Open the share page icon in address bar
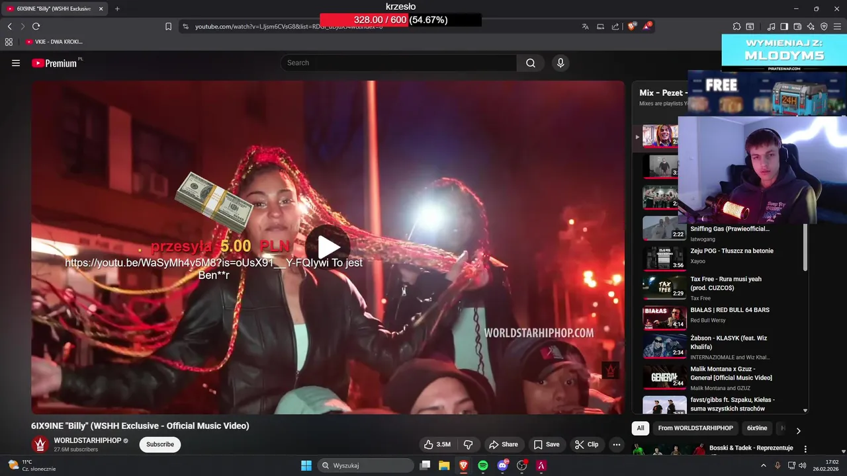The image size is (847, 476). coord(615,26)
